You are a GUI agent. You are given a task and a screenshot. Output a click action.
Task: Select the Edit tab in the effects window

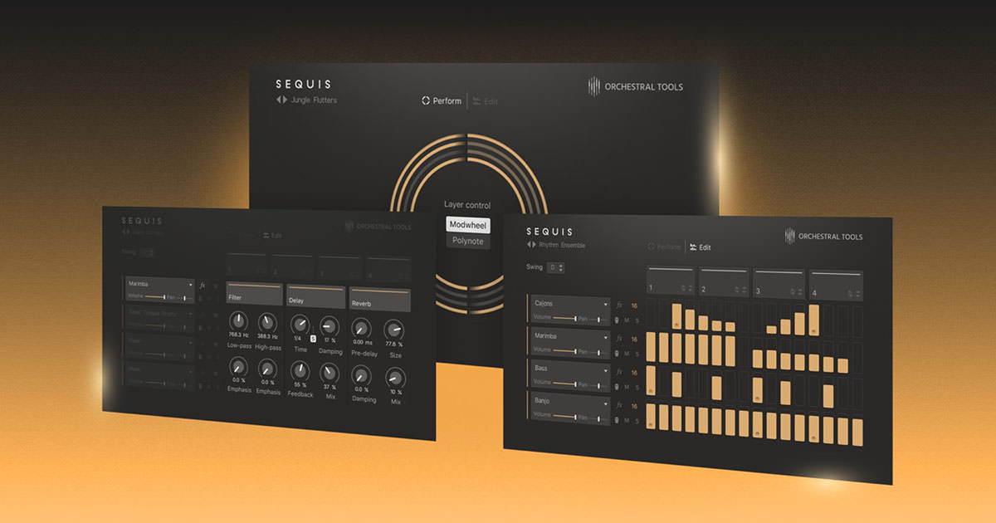click(272, 236)
